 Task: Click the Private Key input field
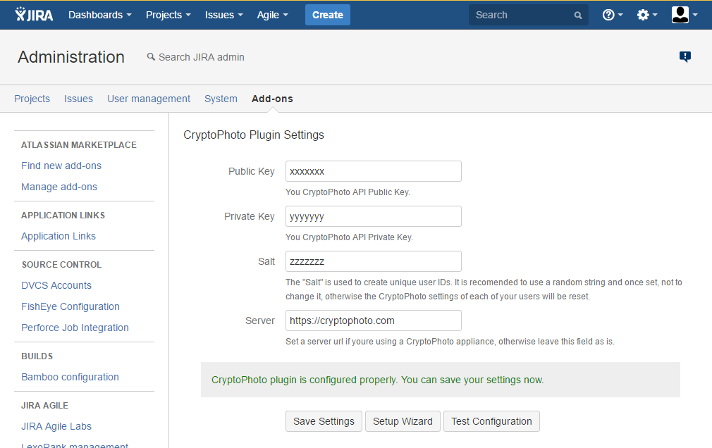[373, 216]
